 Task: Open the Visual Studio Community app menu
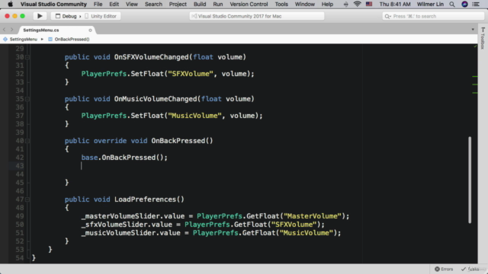click(x=53, y=4)
